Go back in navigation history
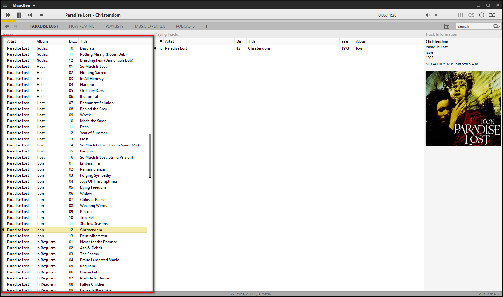This screenshot has height=297, width=503. [x=7, y=26]
